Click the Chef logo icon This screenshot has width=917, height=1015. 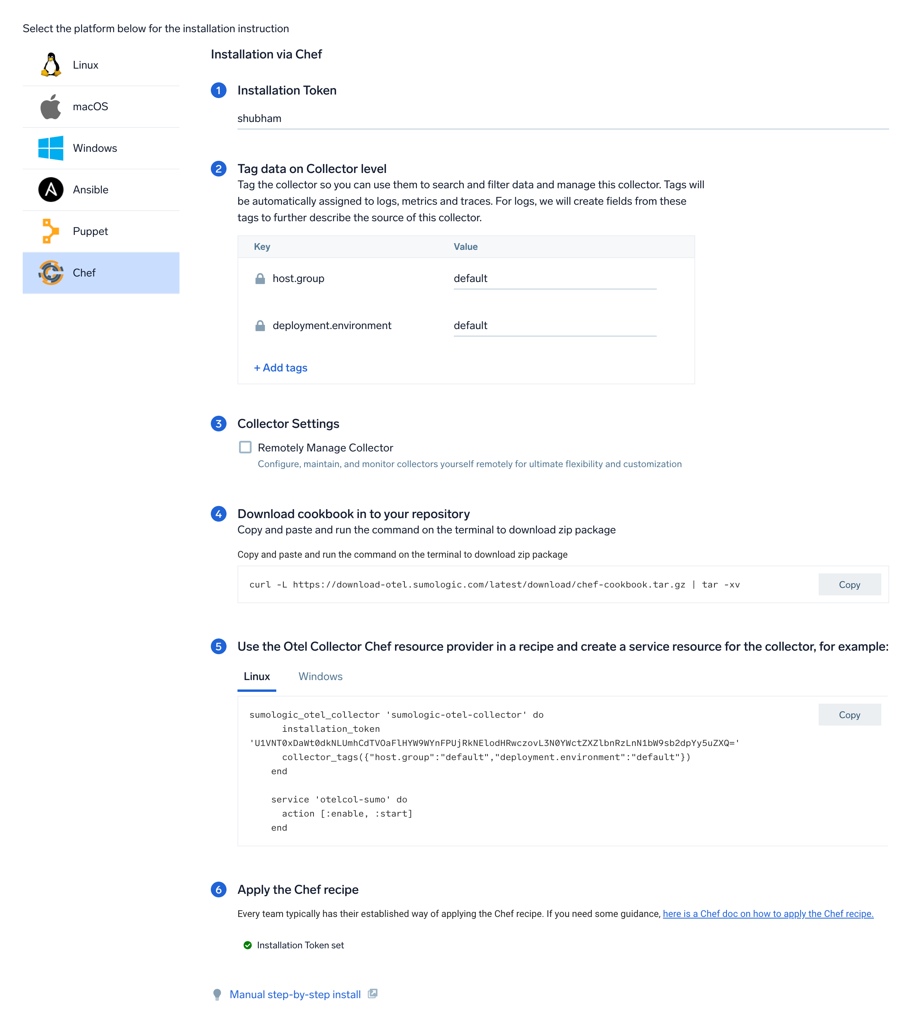tap(51, 273)
